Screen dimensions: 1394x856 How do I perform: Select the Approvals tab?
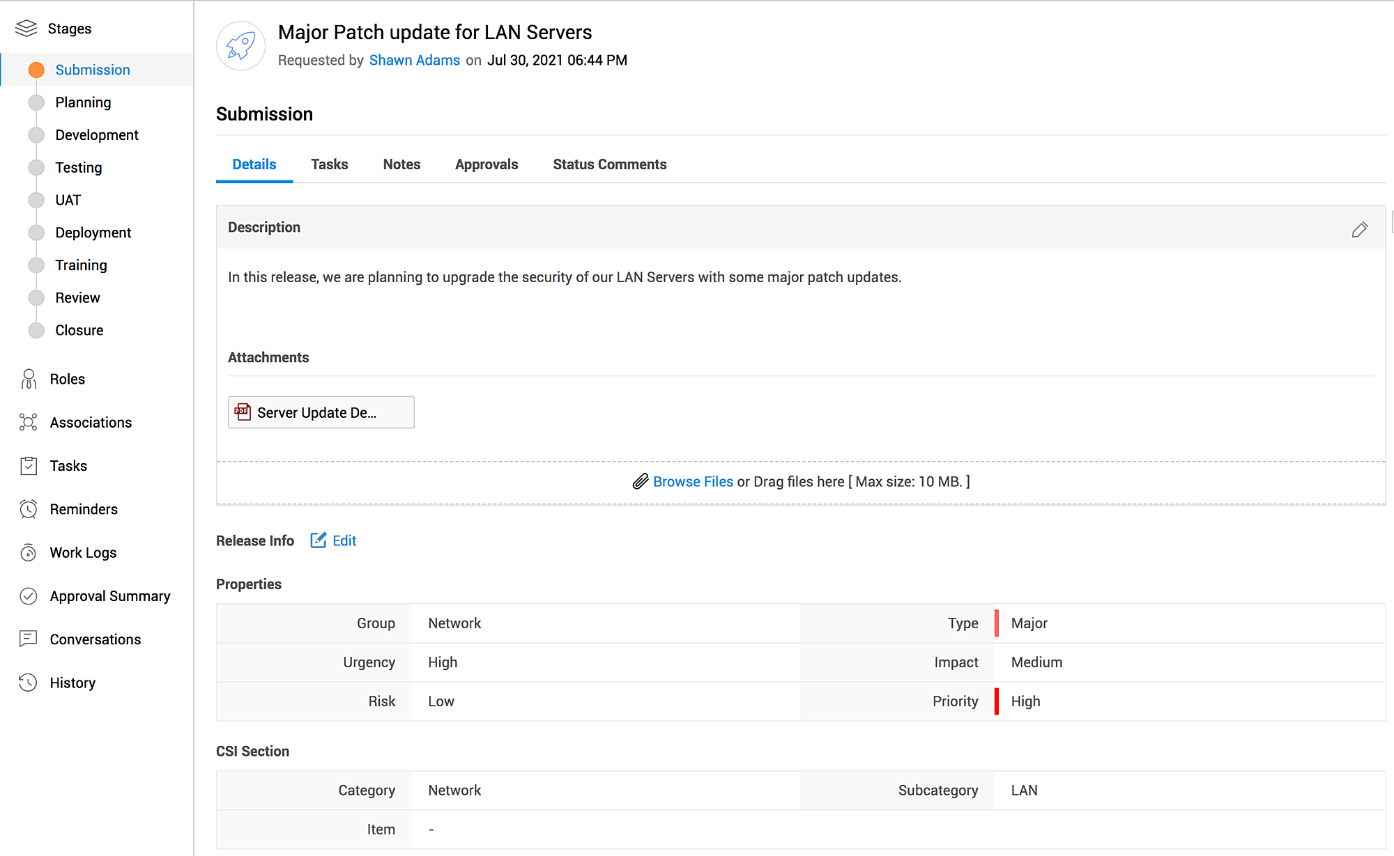coord(487,164)
